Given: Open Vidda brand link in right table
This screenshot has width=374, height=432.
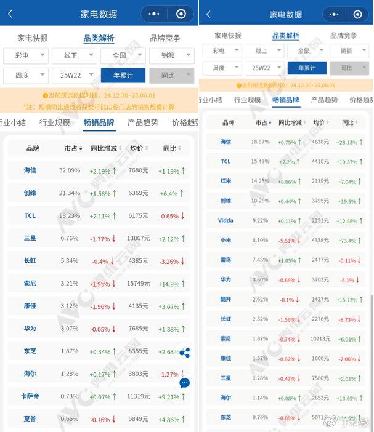Looking at the screenshot, I should (226, 220).
